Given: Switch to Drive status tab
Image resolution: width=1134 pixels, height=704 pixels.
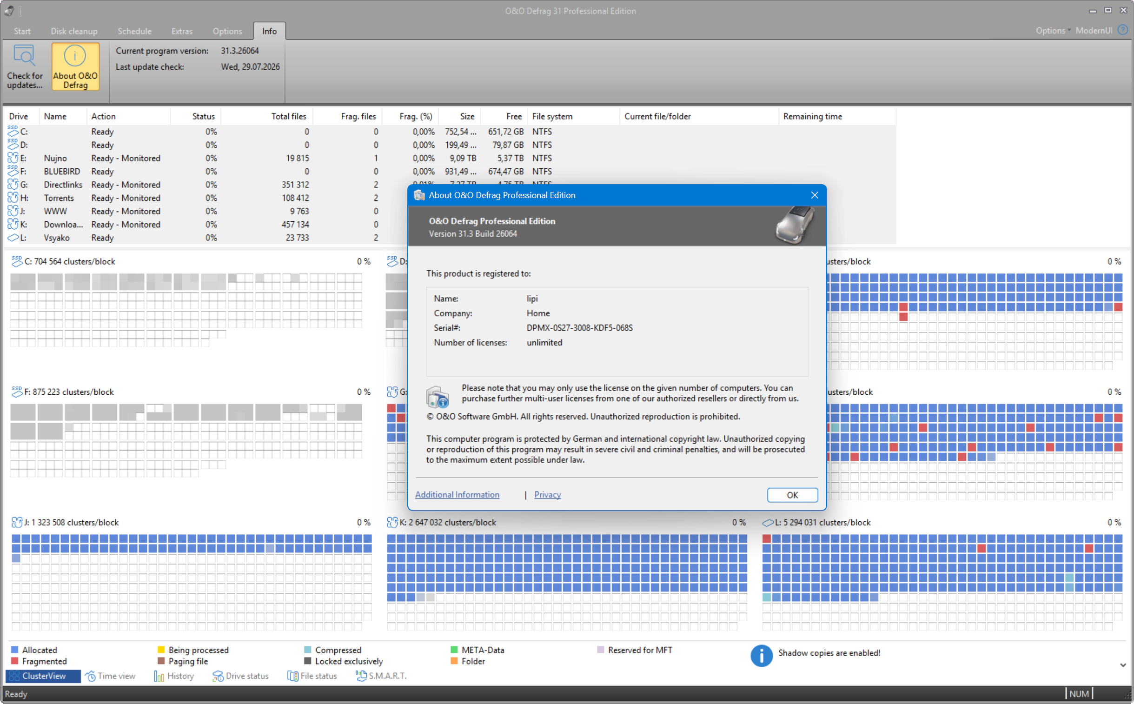Looking at the screenshot, I should point(241,676).
